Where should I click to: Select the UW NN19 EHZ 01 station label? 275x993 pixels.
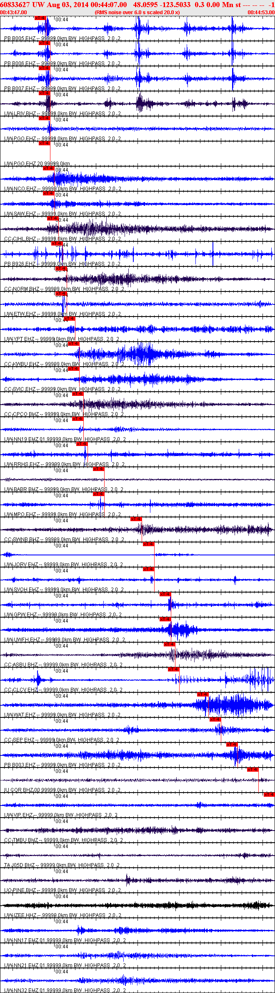65,439
